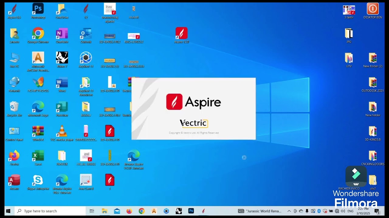Launch the Autodesk ArtCAM Premium desktop shortcut
The width and height of the screenshot is (389, 218).
pos(38,62)
